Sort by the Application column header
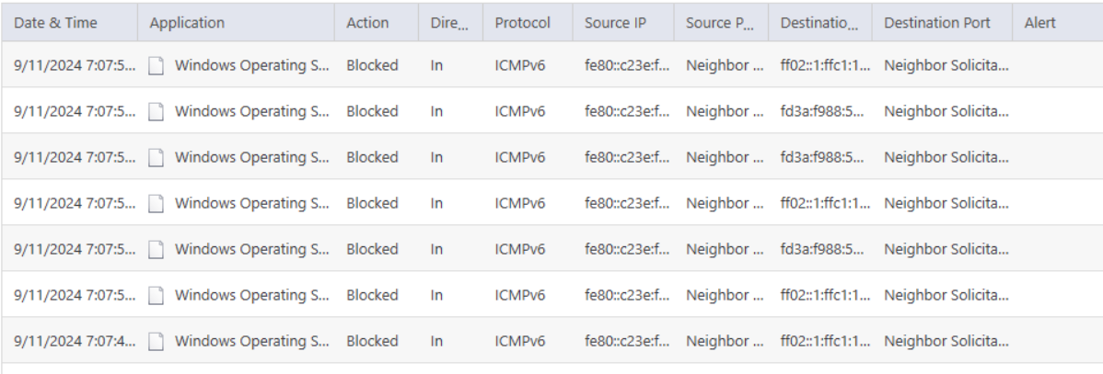This screenshot has width=1103, height=374. click(187, 23)
